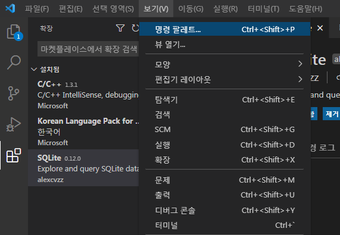Open the 도움말(H) menu
Image resolution: width=340 pixels, height=235 pixels.
[x=305, y=9]
